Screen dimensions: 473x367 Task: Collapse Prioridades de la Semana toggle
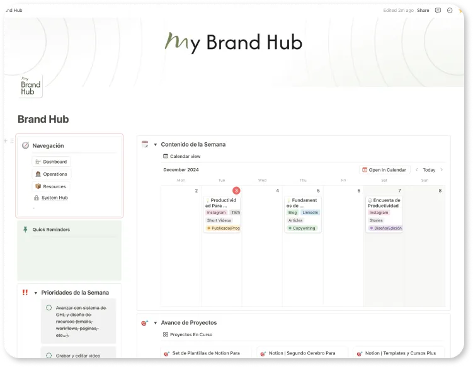coord(36,293)
